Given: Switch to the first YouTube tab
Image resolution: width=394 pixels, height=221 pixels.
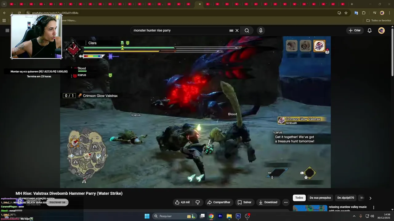Looking at the screenshot, I should coord(11,4).
